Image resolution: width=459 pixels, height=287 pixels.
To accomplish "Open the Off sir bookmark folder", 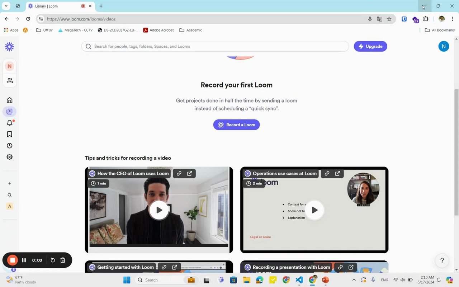I will pyautogui.click(x=44, y=30).
